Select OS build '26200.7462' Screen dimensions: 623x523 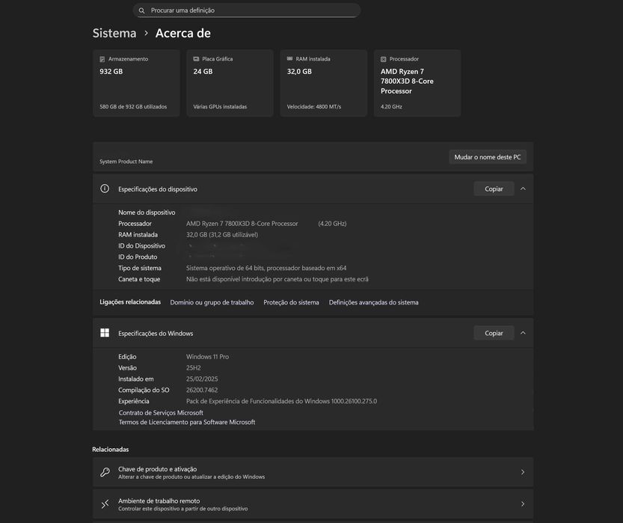pyautogui.click(x=202, y=391)
